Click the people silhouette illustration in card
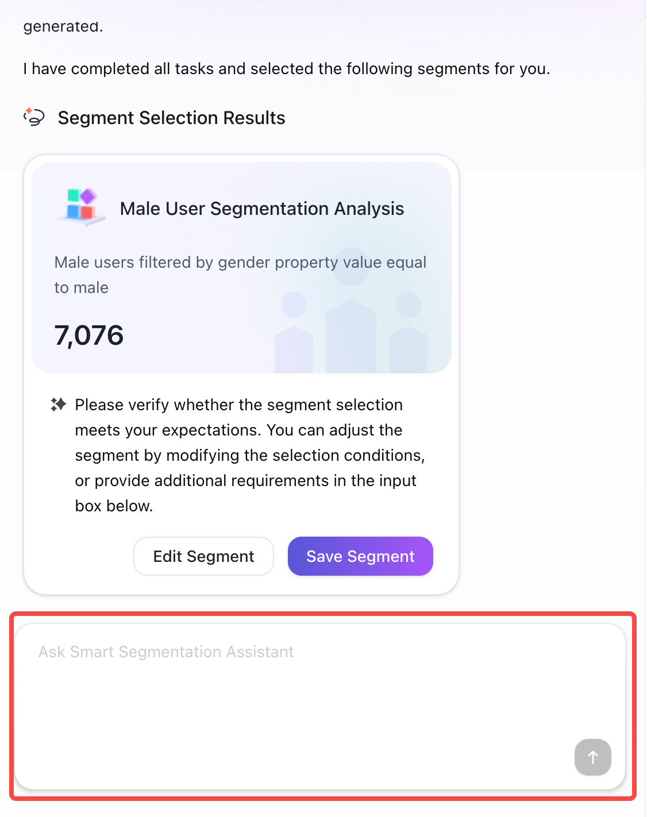 (351, 310)
